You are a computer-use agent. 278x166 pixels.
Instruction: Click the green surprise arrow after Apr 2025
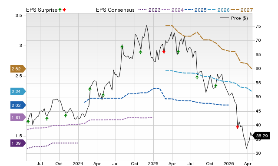(x=179, y=52)
